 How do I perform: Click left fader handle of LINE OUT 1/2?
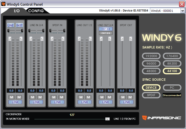pos(79,39)
